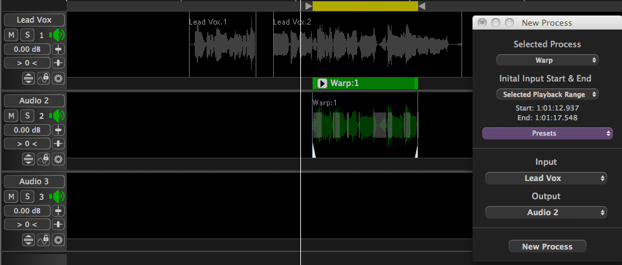
Task: Click the New Process button
Action: [547, 246]
